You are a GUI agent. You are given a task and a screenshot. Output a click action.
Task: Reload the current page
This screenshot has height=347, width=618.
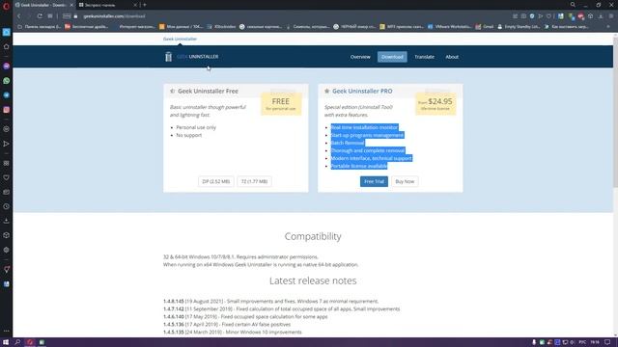pos(40,16)
